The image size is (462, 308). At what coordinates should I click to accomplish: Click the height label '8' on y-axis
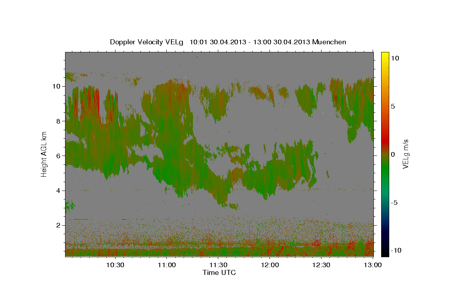point(58,121)
